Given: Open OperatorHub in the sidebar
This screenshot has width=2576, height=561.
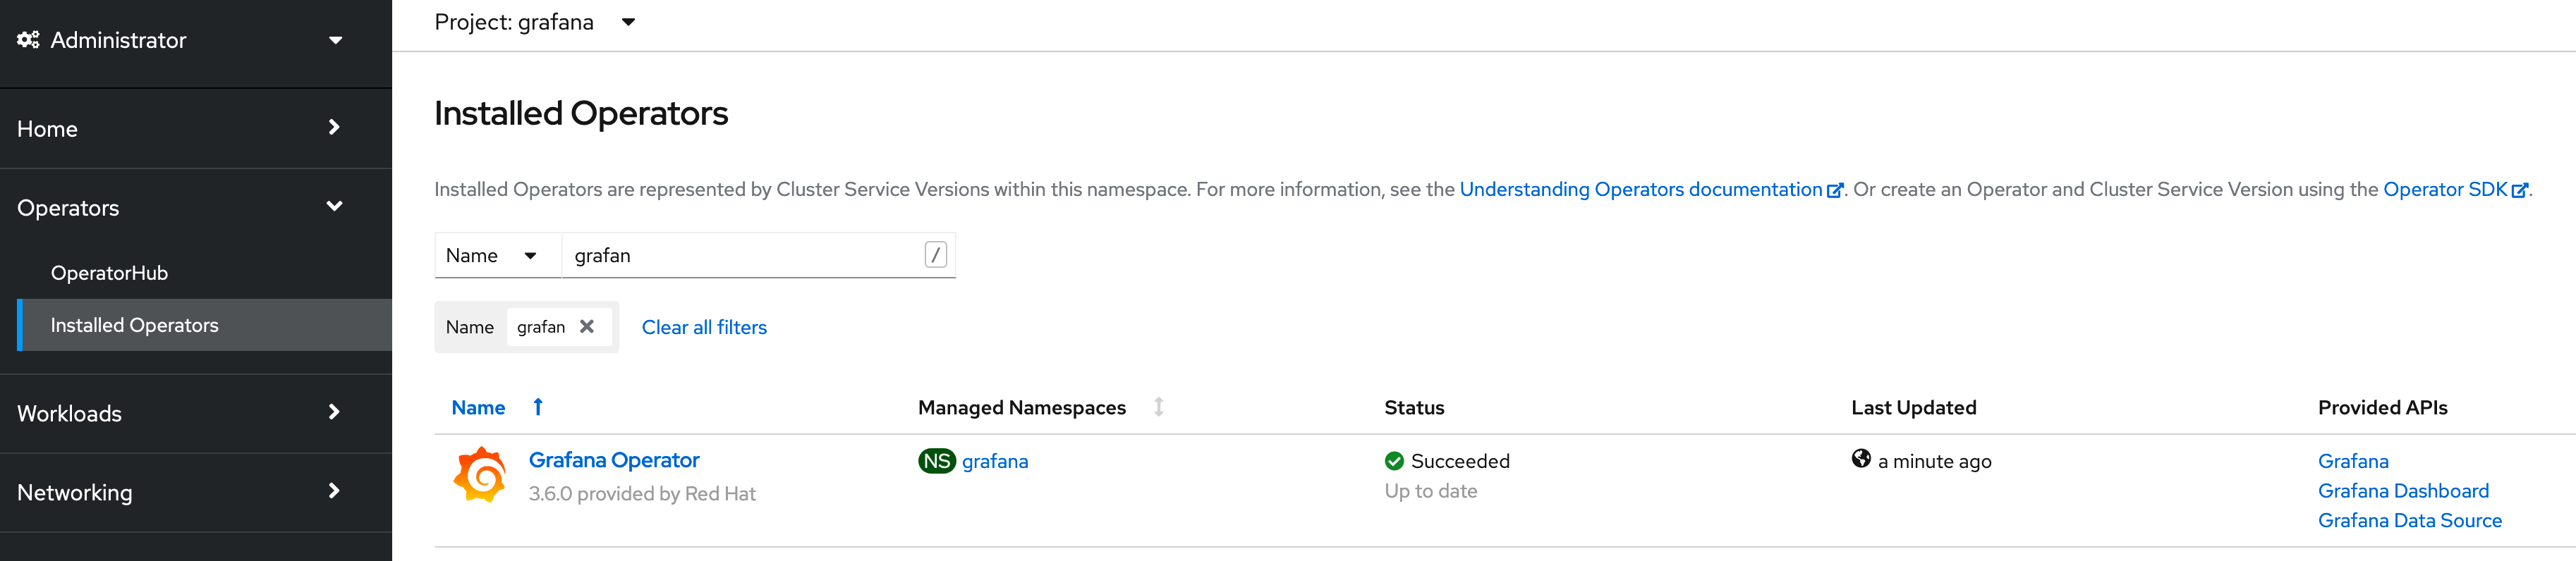Looking at the screenshot, I should pos(109,273).
